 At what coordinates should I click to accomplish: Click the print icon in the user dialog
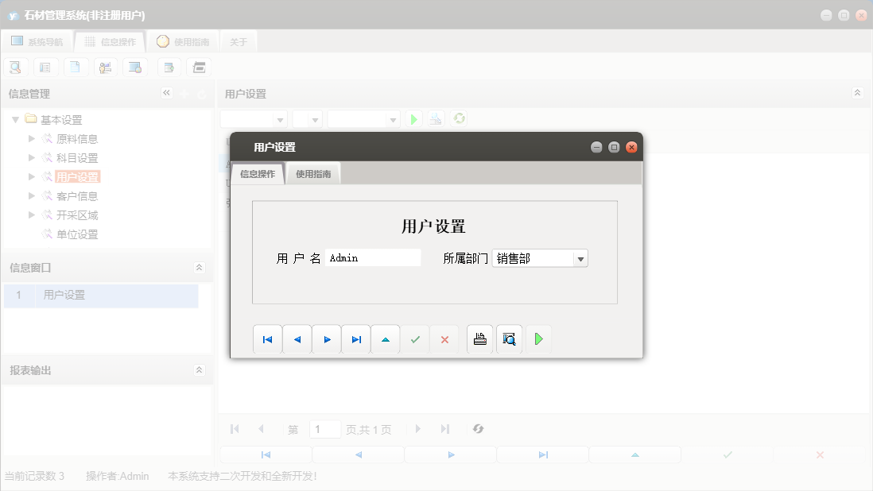click(x=479, y=338)
